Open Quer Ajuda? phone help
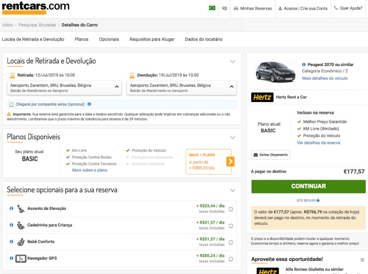 348,8
